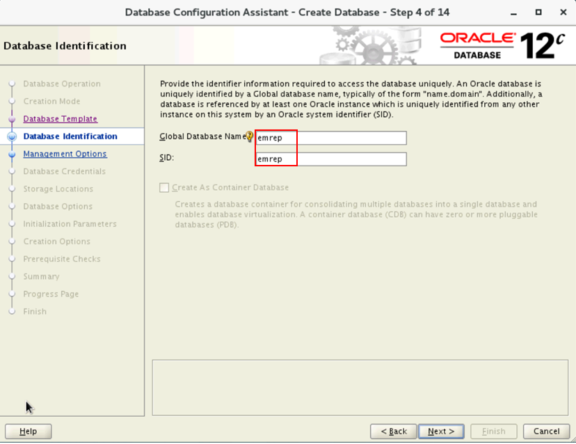Click the Creation Options step
576x444 pixels.
tap(56, 241)
